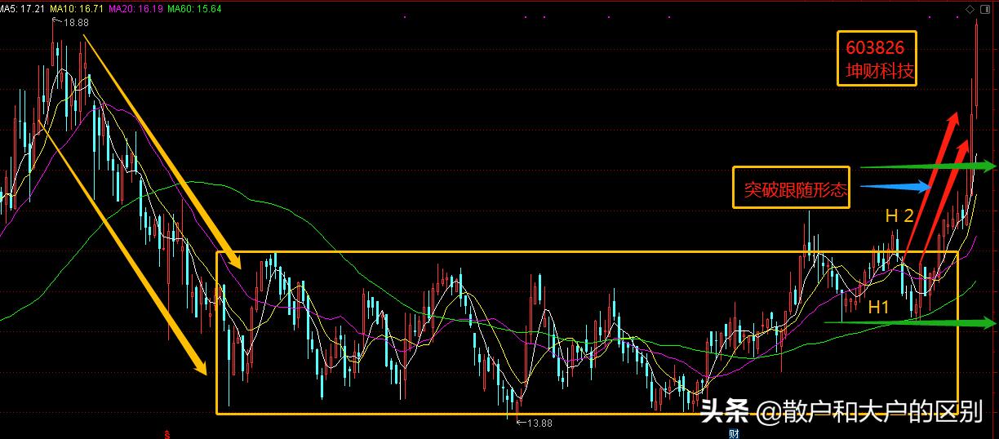Click the MA10: 16.71 indicator label
Screen dimensions: 999x439
77,7
